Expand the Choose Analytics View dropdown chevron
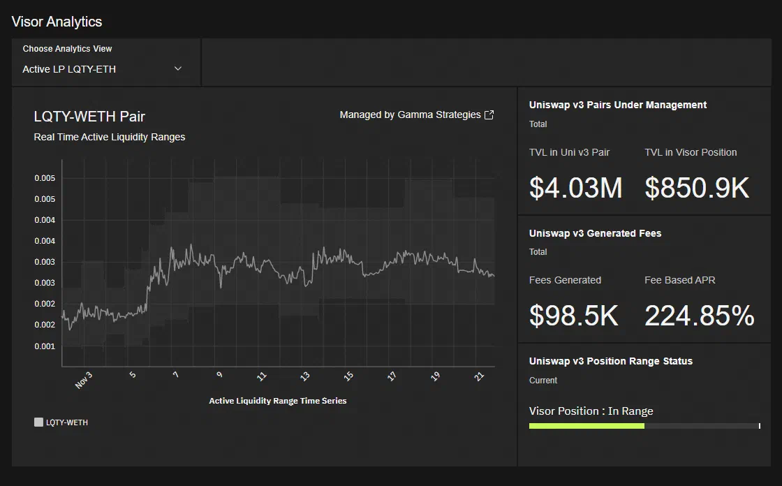Viewport: 782px width, 486px height. point(178,69)
